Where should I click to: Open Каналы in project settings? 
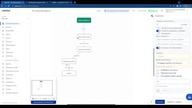point(8,64)
